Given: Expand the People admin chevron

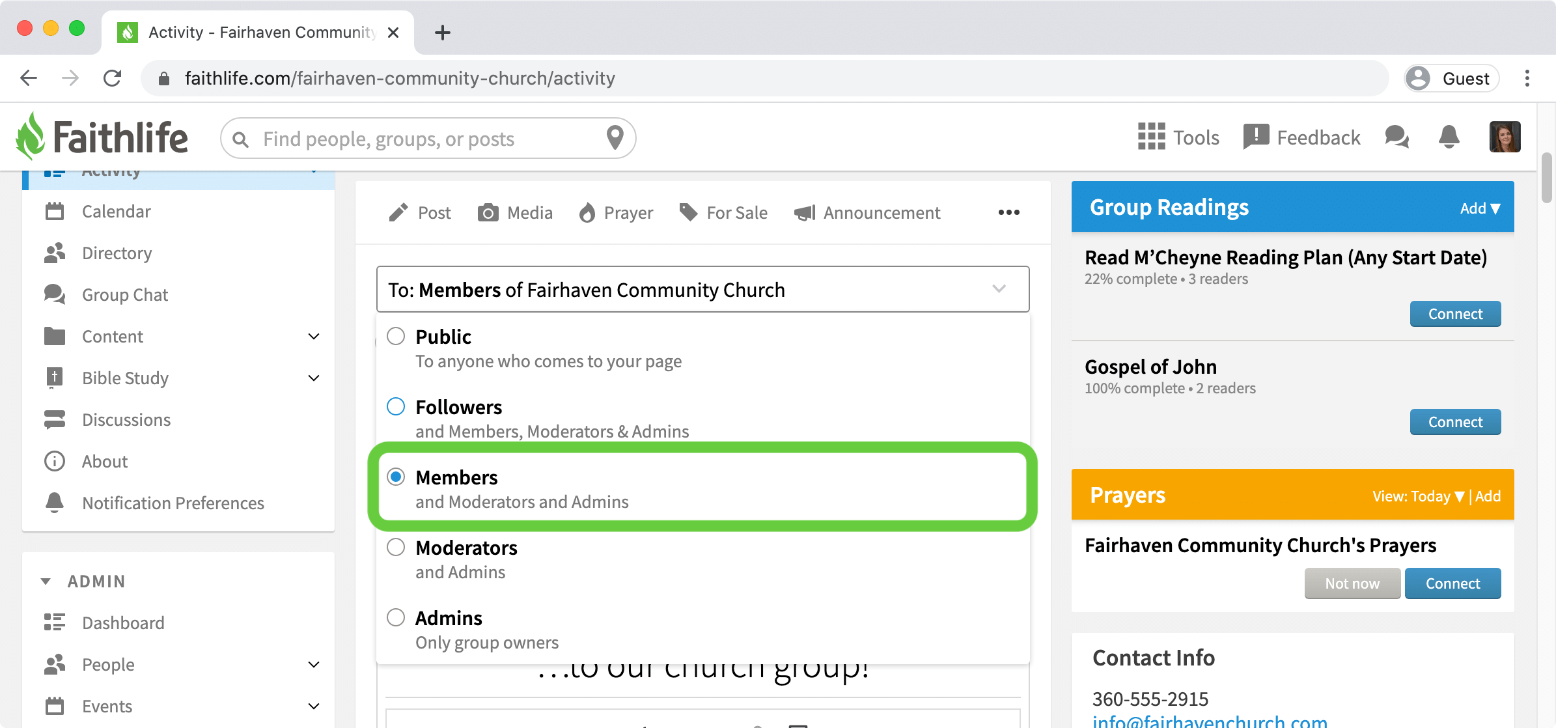Looking at the screenshot, I should tap(314, 665).
